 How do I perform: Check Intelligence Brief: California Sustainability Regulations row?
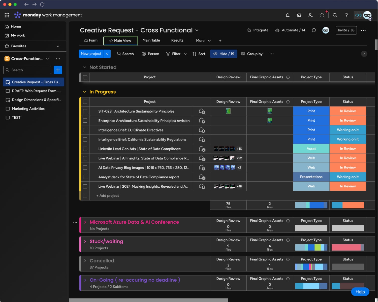pyautogui.click(x=85, y=140)
